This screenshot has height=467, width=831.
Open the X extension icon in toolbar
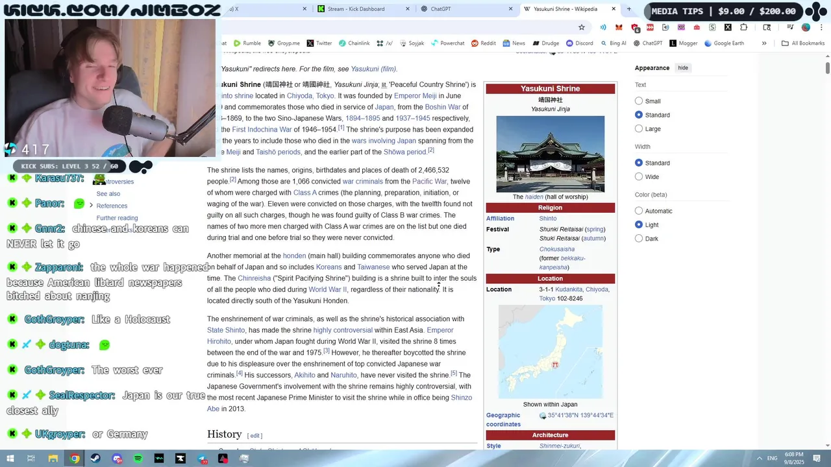pyautogui.click(x=728, y=27)
